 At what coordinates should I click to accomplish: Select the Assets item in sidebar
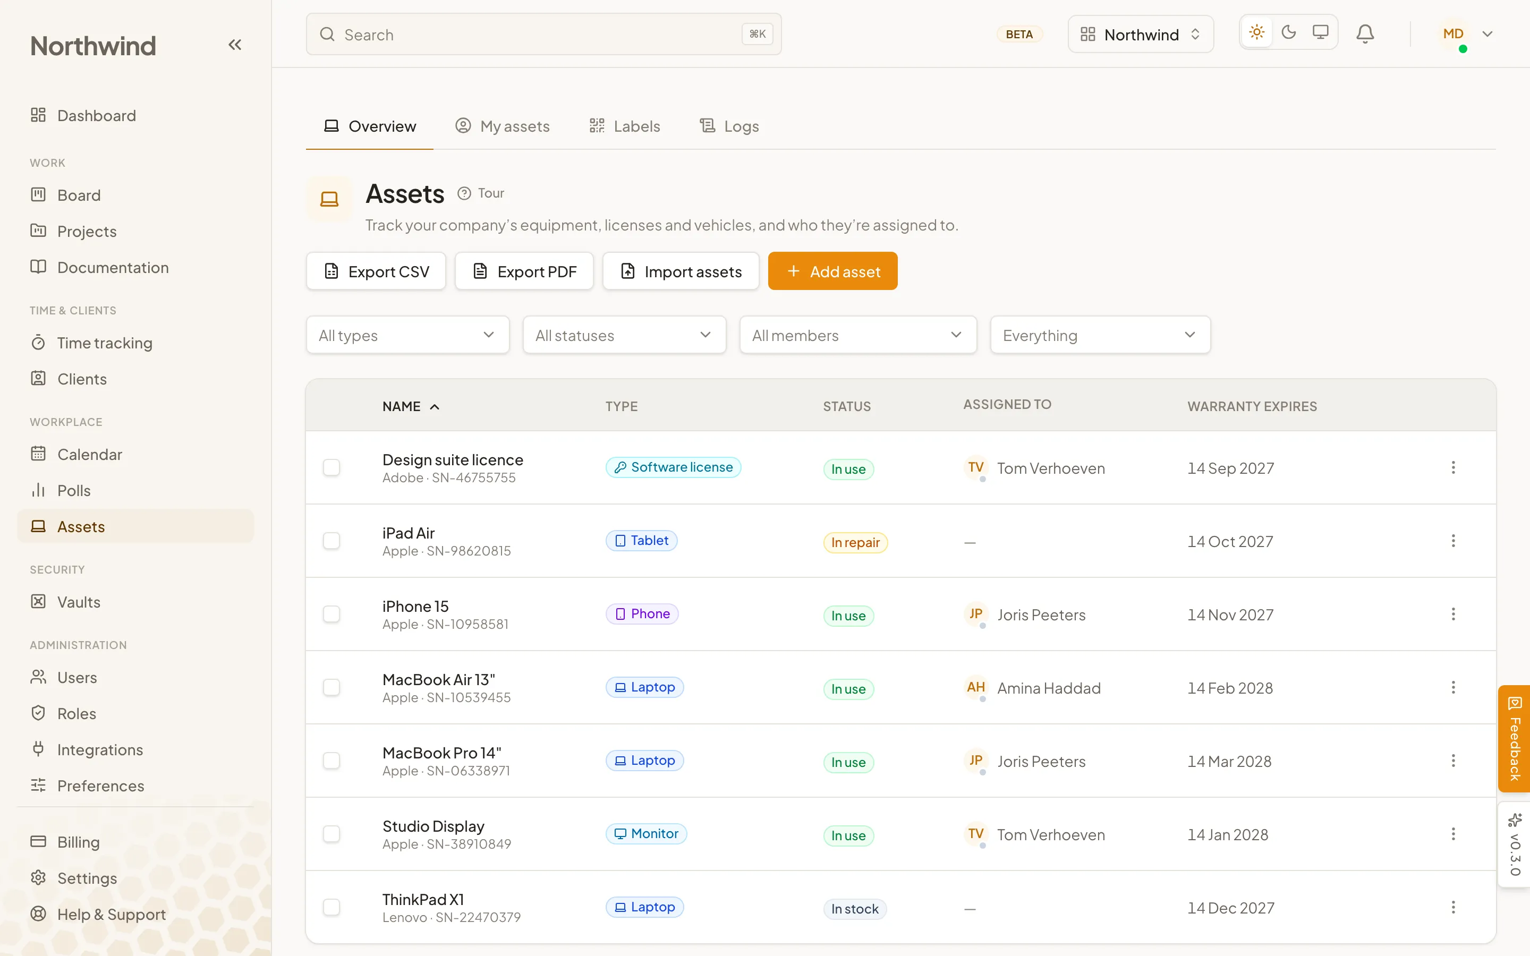[x=135, y=526]
